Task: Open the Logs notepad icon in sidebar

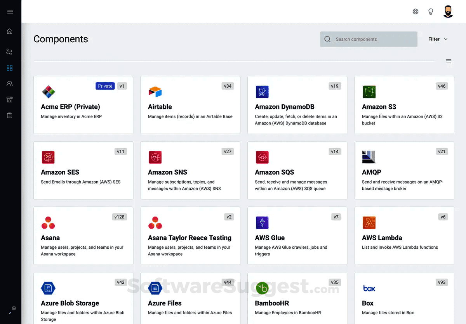Action: pos(10,115)
